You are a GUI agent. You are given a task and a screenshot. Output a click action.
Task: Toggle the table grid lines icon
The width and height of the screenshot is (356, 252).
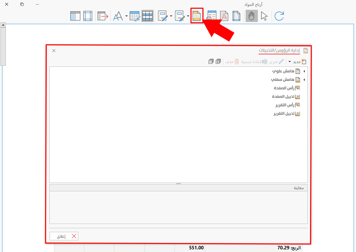147,16
